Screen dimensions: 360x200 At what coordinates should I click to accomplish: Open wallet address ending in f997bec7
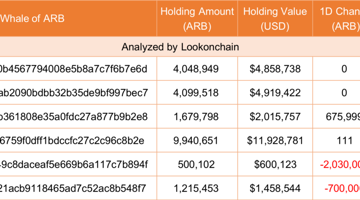(x=74, y=93)
